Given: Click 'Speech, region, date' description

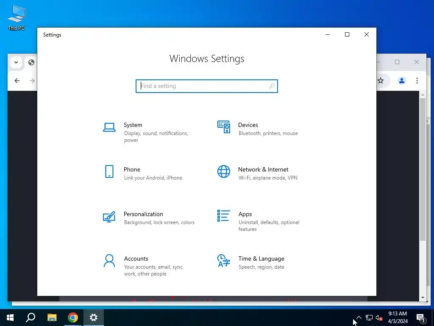Looking at the screenshot, I should 261,267.
